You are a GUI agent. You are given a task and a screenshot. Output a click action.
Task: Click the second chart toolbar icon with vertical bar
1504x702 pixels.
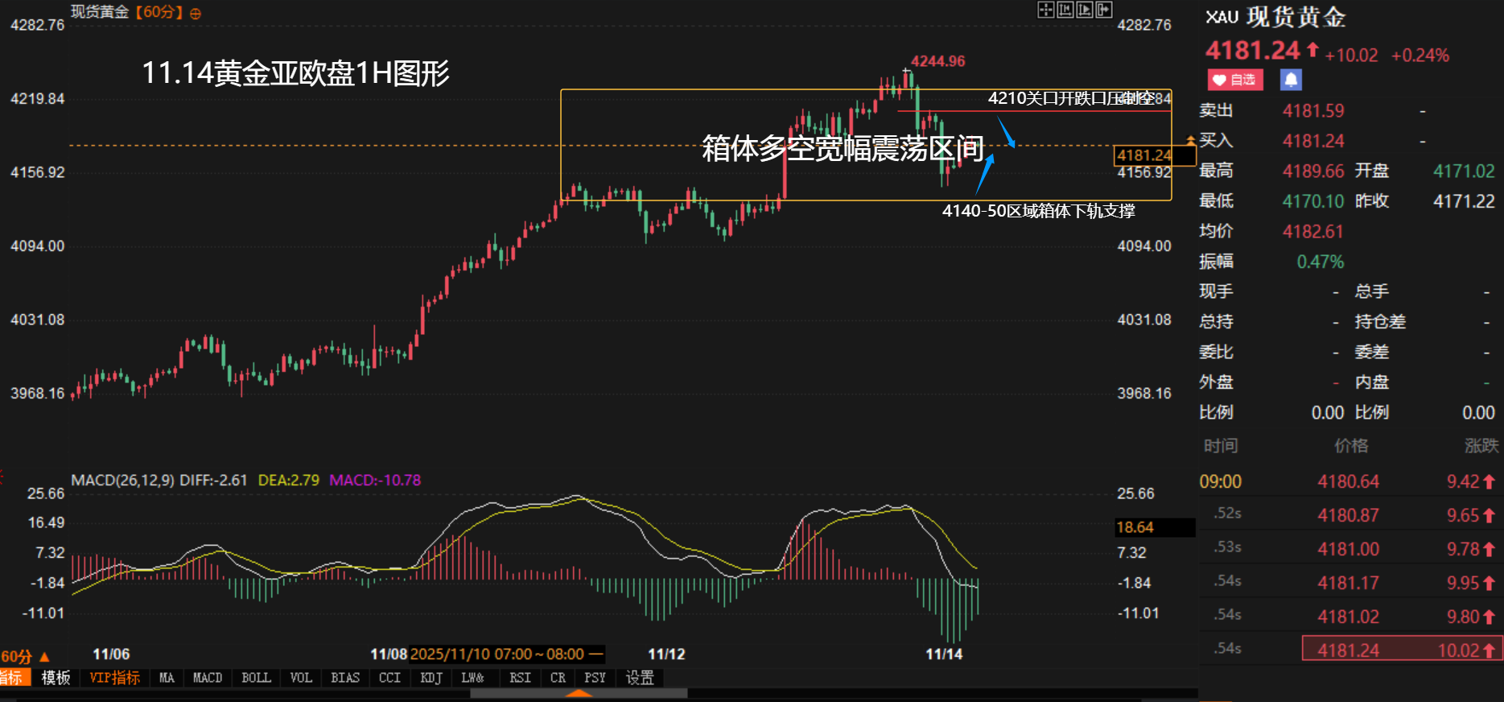[x=1065, y=10]
